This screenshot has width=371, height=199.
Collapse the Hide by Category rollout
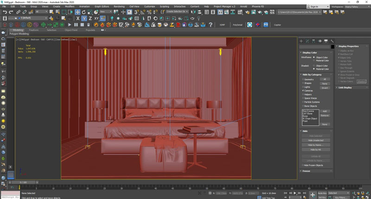point(312,74)
